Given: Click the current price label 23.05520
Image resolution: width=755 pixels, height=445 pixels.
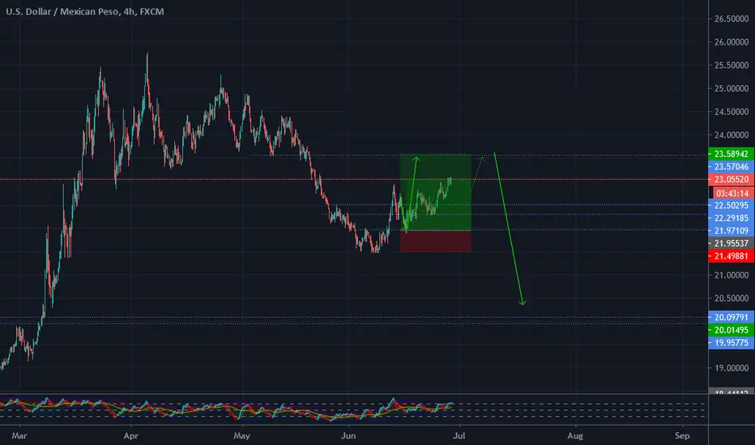Looking at the screenshot, I should coord(731,180).
